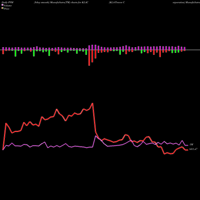This screenshot has height=200, width=200.
Task: Click the tallest red bar in histogram
Action: pyautogui.click(x=89, y=58)
